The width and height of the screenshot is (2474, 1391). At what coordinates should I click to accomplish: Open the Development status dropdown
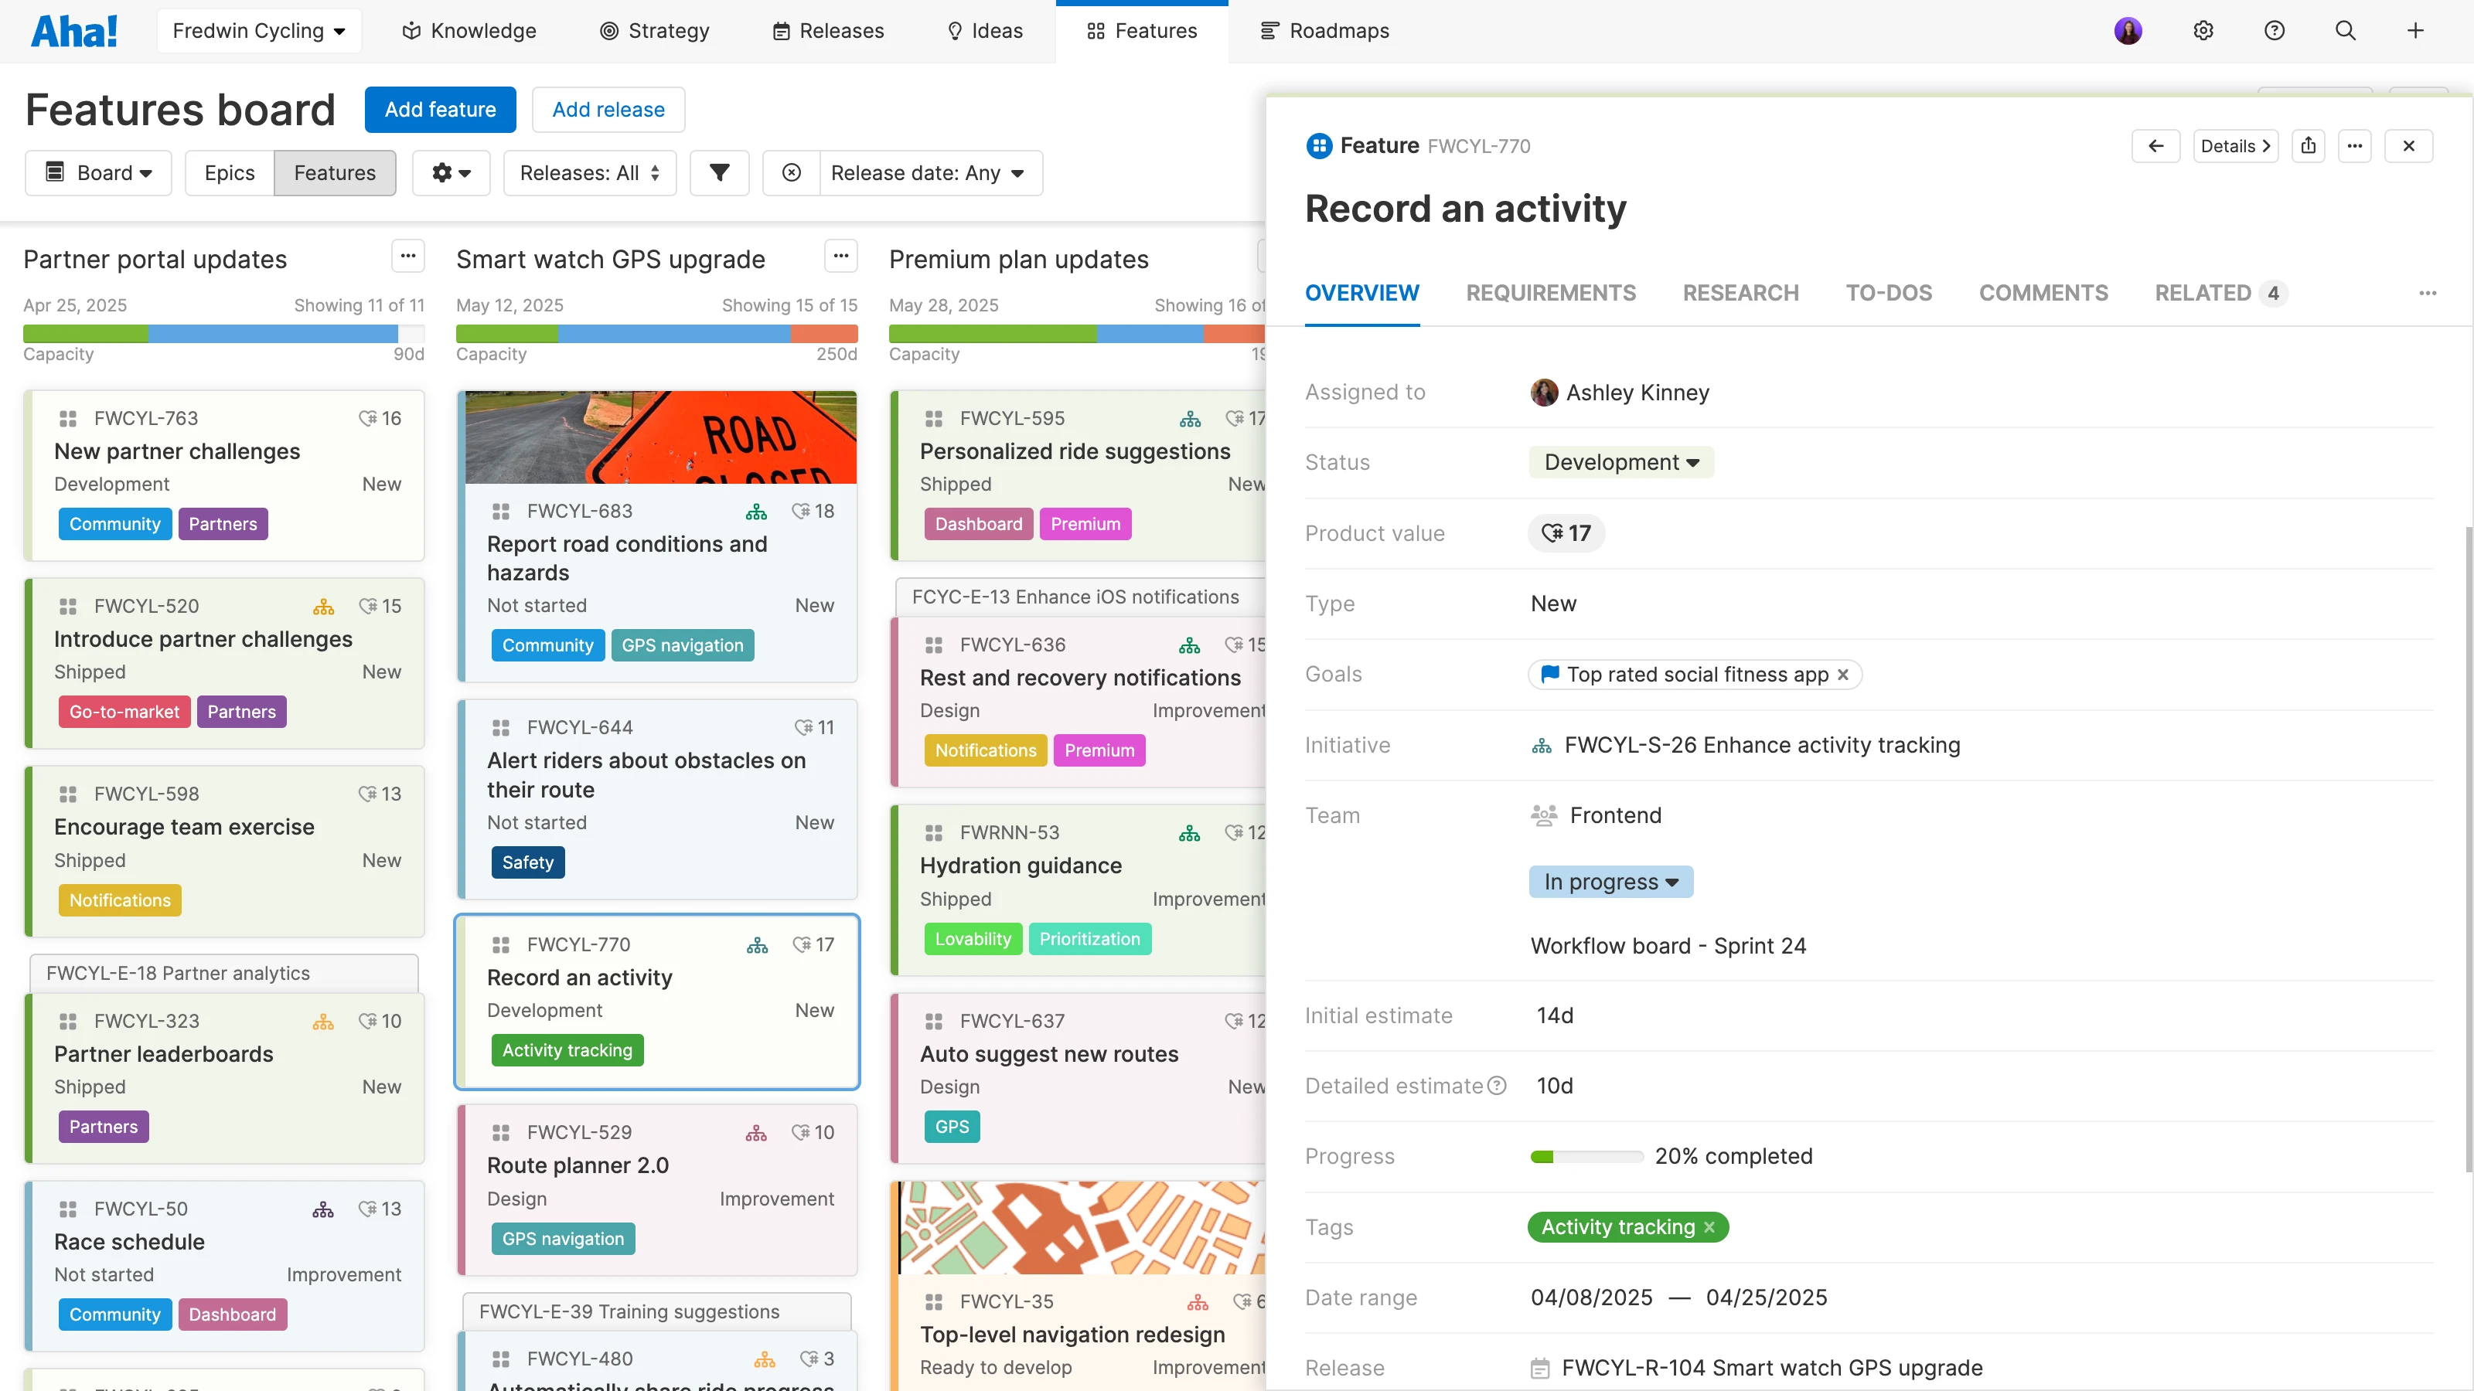point(1620,463)
